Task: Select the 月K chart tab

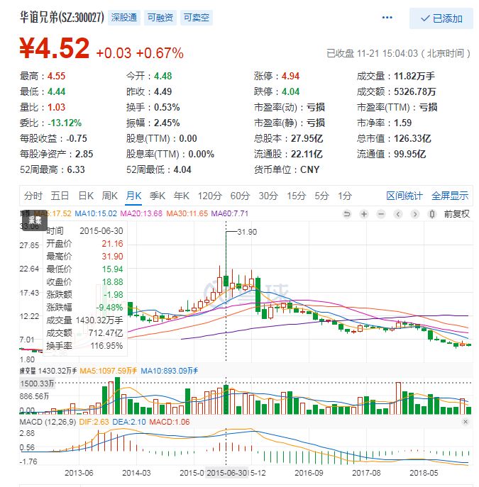Action: click(x=133, y=196)
